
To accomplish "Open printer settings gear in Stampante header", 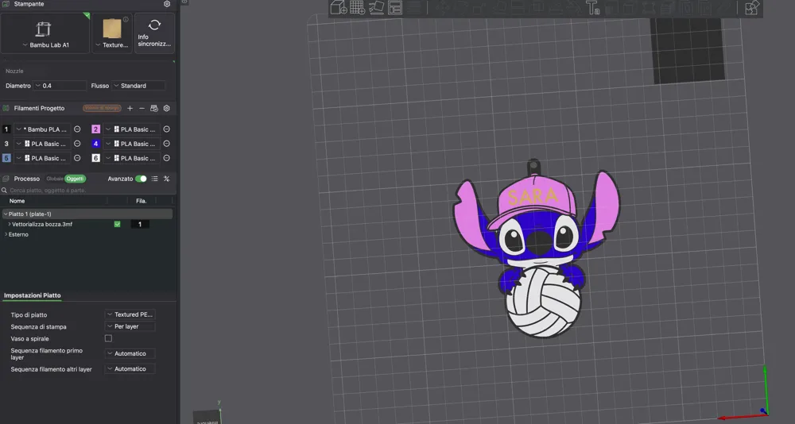I will (167, 4).
